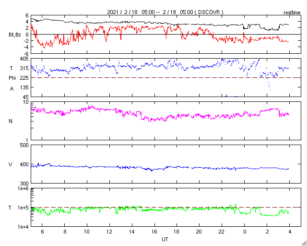Click the "T" label of the temperature panel
307x246 pixels.
click(10, 208)
